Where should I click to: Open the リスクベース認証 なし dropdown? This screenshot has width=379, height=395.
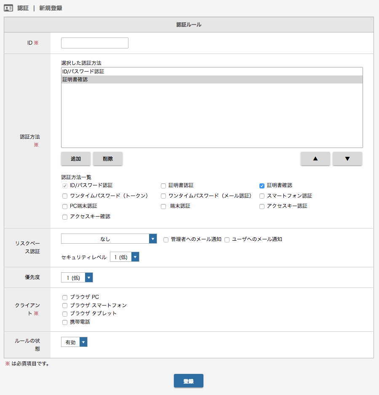point(109,239)
